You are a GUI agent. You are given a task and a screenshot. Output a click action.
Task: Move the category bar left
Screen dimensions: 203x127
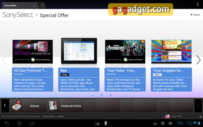5,105
